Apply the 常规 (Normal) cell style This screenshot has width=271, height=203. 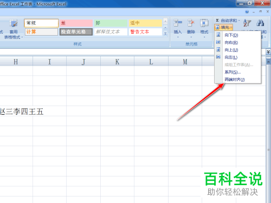point(41,23)
